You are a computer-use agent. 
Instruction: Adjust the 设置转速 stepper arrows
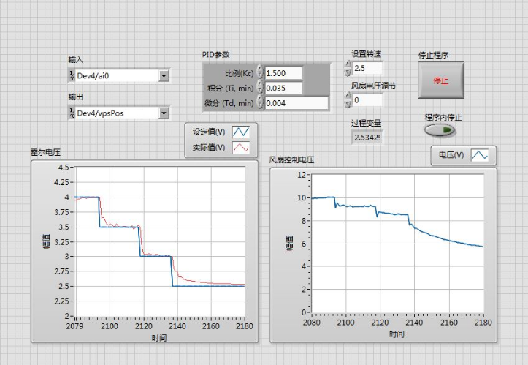348,68
